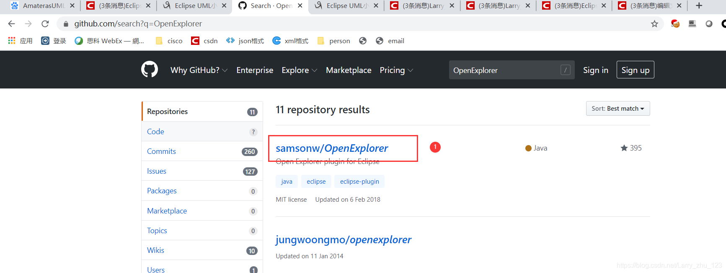Open the json格式 bookmark
Screen dimensions: 726x273
coord(245,41)
